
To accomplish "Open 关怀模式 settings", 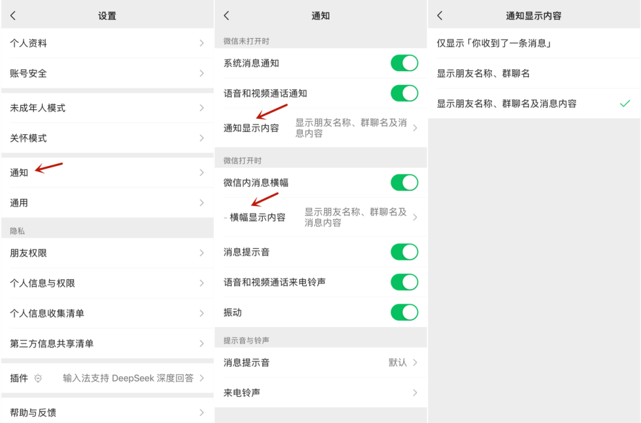I will (107, 138).
